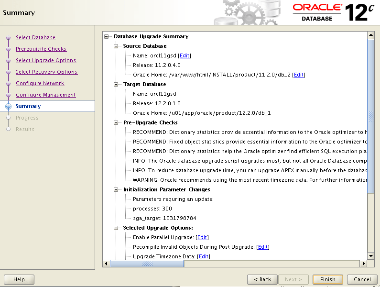Screen dimensions: 380x287
Task: Edit Upgrade Timezone Data option
Action: (204, 256)
